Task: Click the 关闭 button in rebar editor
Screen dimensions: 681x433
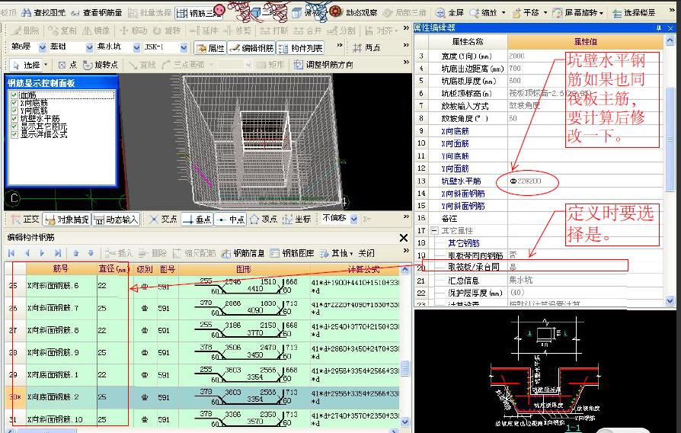Action: [x=366, y=253]
